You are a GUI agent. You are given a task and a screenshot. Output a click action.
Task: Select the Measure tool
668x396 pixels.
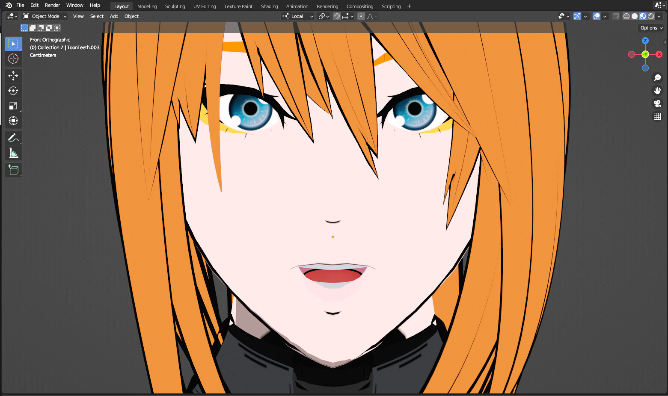(x=13, y=153)
